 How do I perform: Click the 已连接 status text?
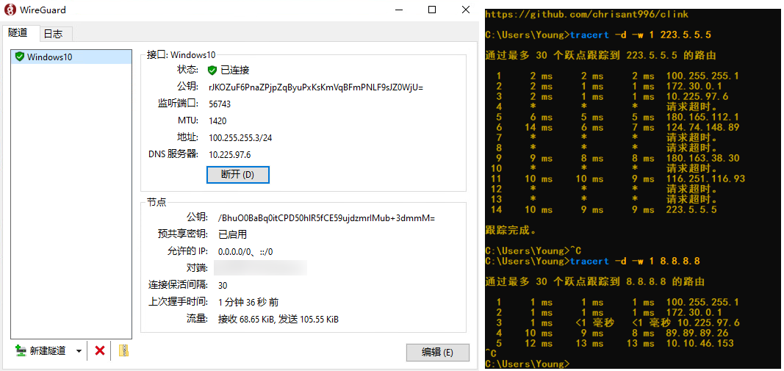[235, 70]
